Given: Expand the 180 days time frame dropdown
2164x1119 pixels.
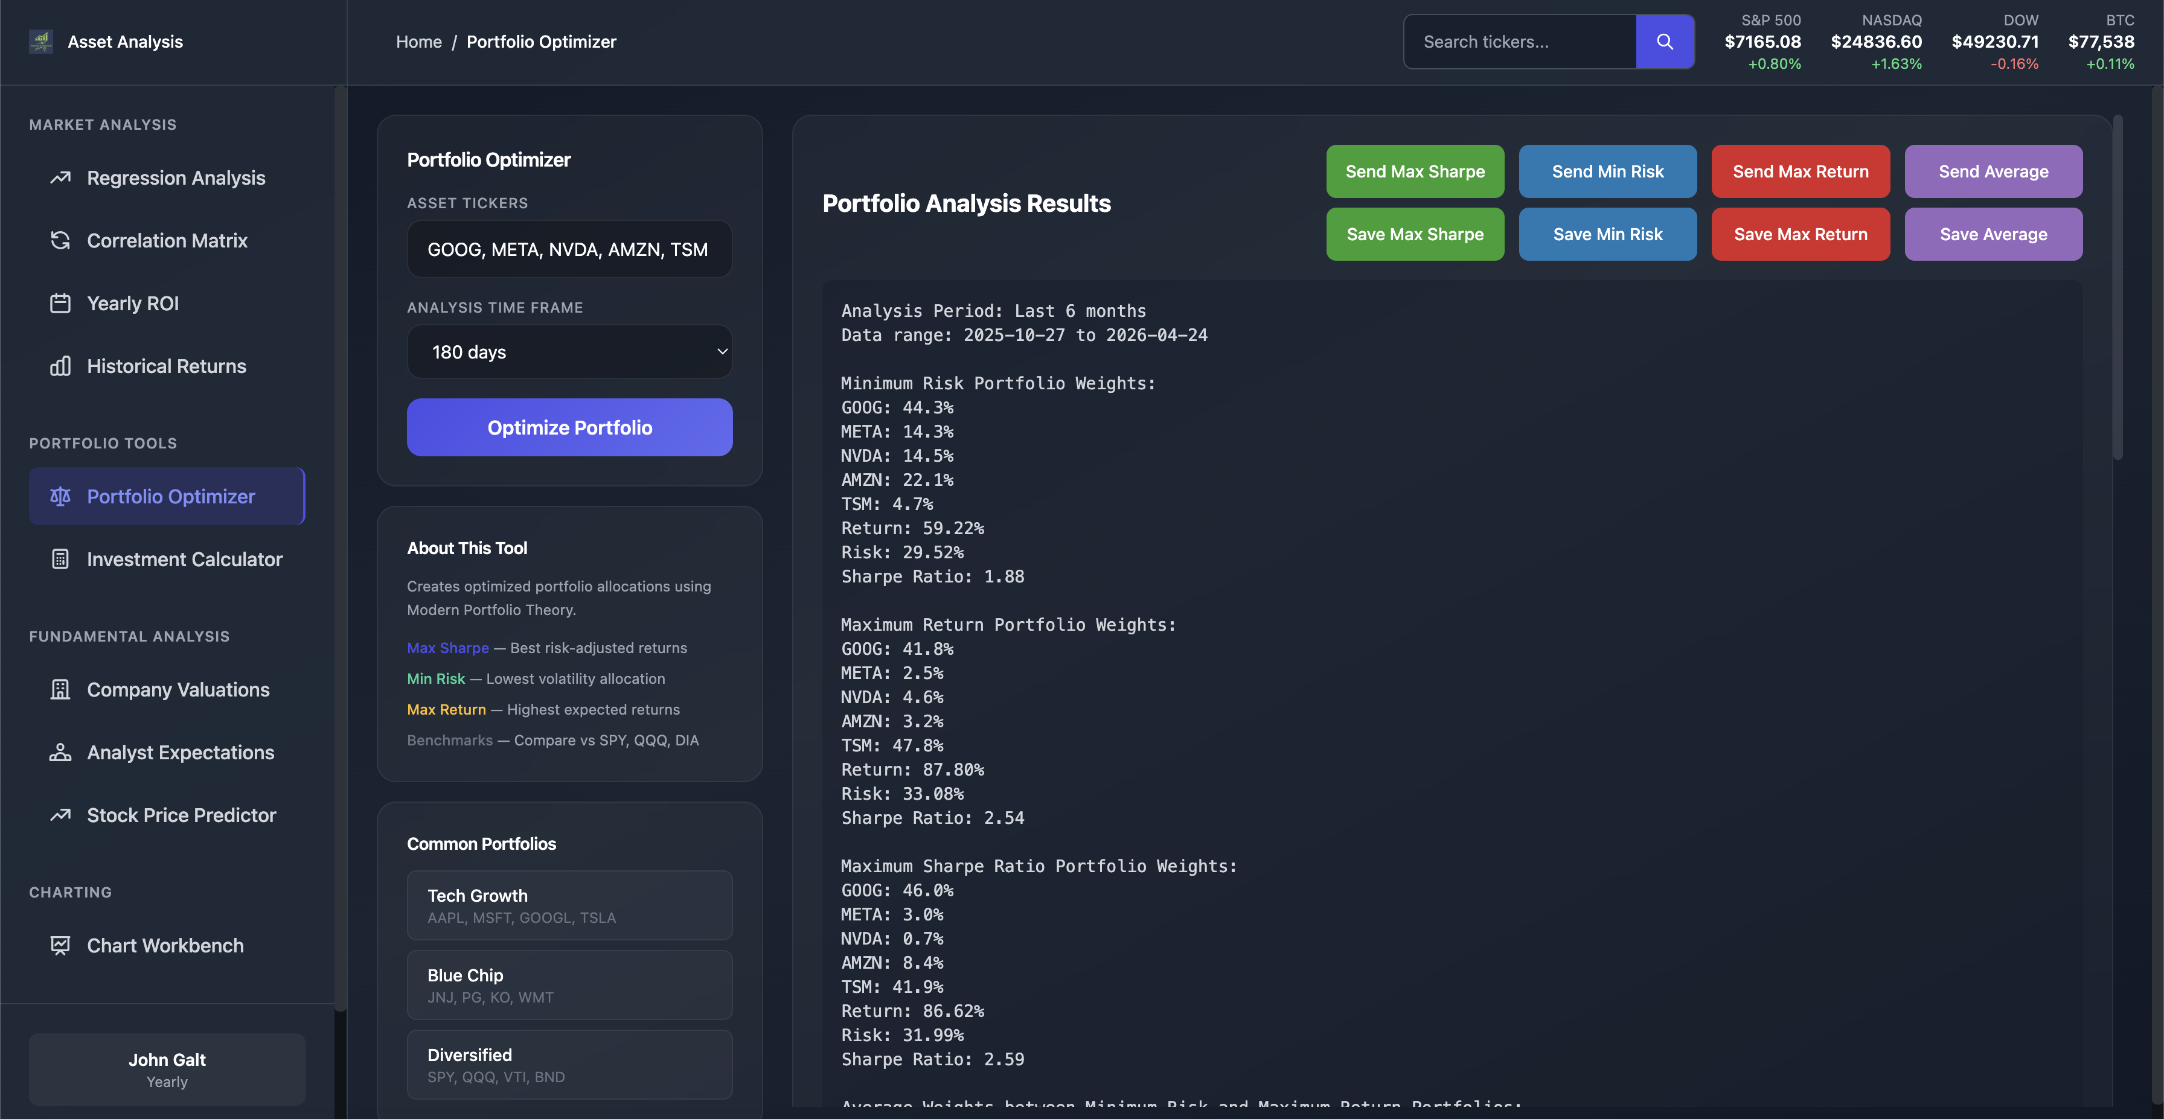Looking at the screenshot, I should [569, 352].
